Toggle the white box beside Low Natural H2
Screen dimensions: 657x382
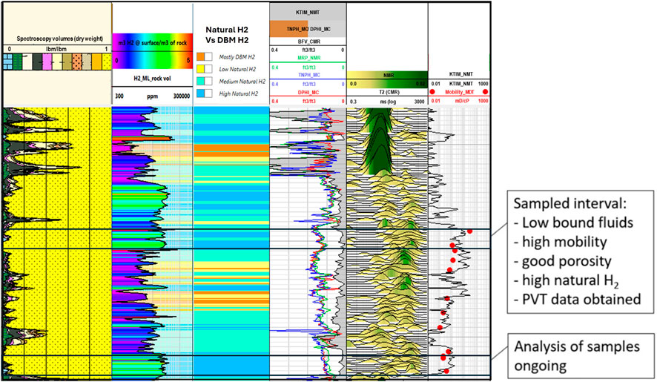tap(208, 69)
